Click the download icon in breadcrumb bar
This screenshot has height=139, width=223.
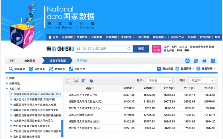(188, 60)
